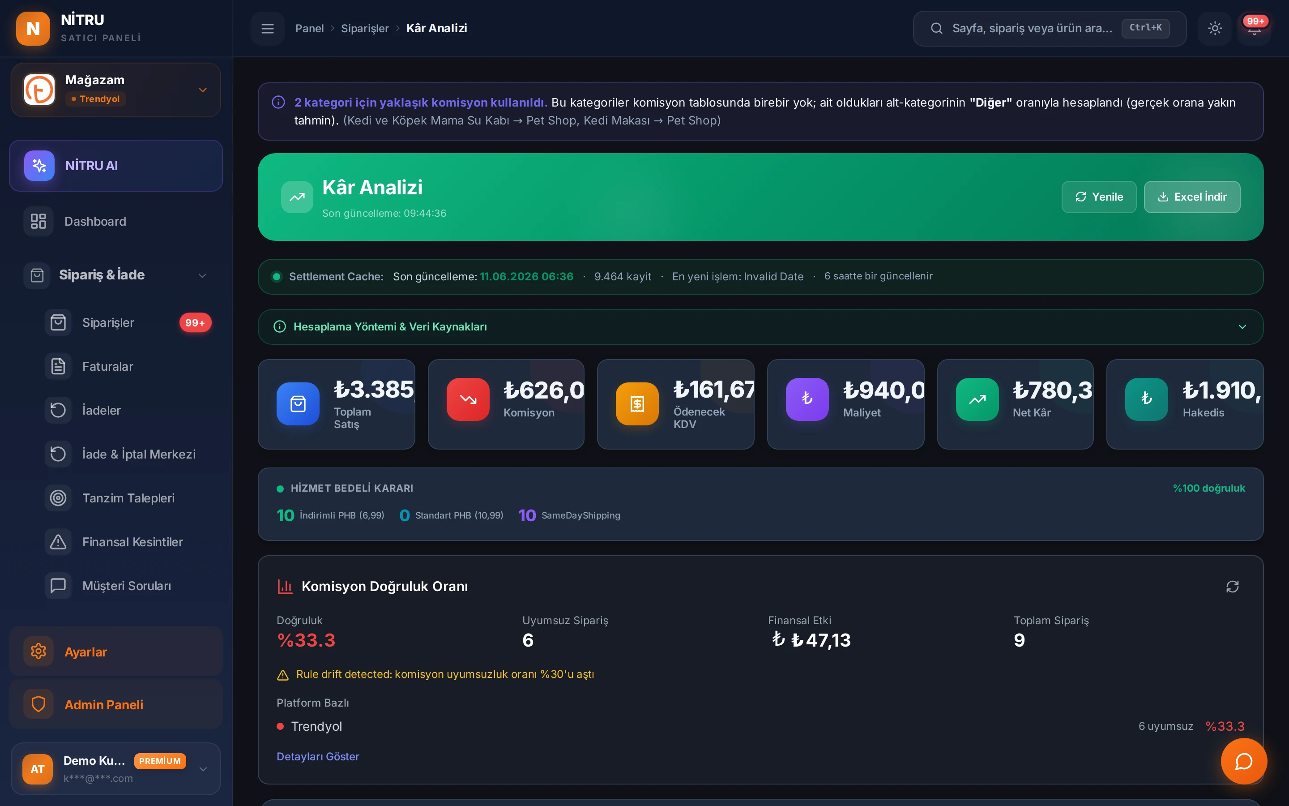Screen dimensions: 1289x806
Task: Click the purple Maliyet lira icon
Action: coord(807,399)
